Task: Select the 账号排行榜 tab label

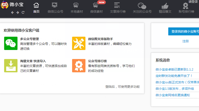Action: (x=186, y=12)
